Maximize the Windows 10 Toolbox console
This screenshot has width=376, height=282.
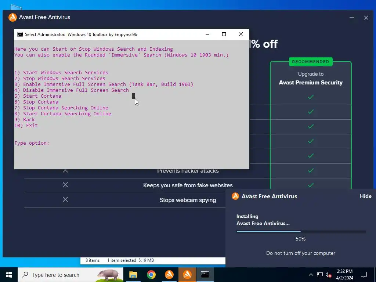[x=224, y=34]
